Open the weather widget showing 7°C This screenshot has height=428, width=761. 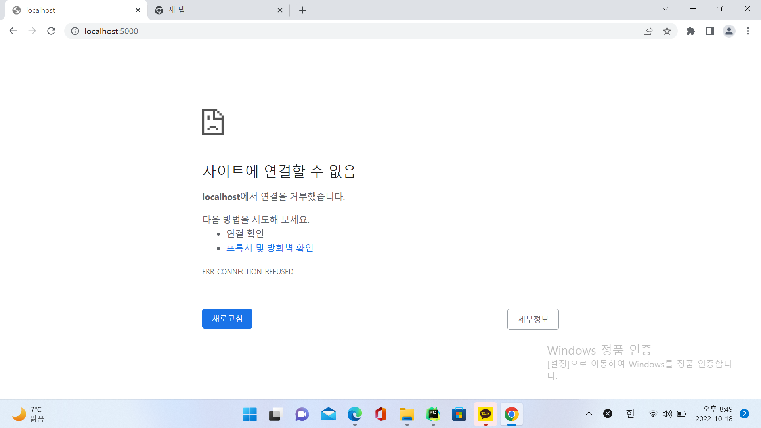click(x=28, y=414)
